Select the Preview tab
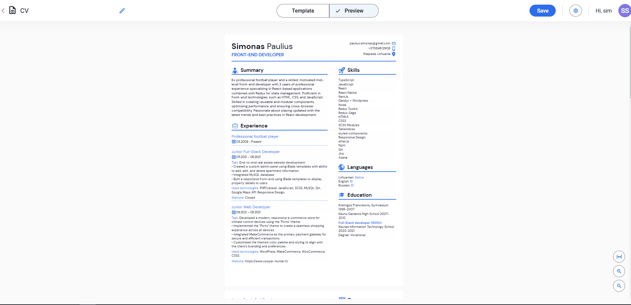The height and width of the screenshot is (305, 631). click(354, 11)
